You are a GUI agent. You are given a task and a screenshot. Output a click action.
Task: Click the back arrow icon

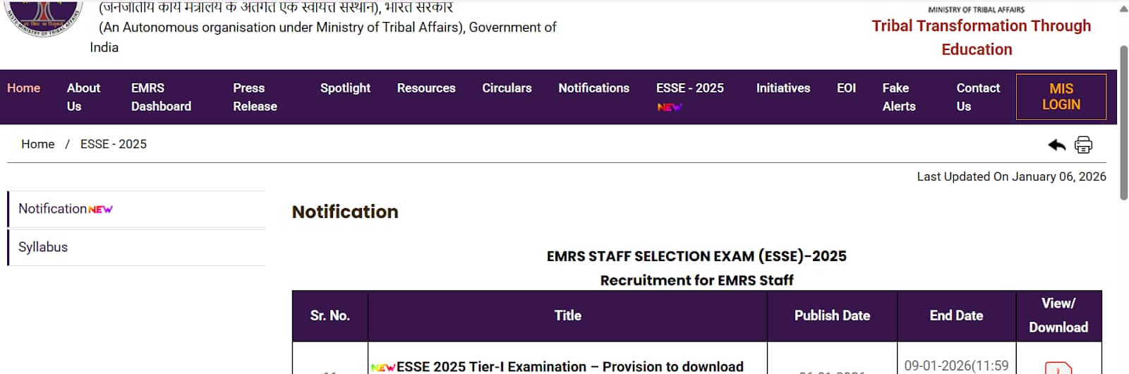pyautogui.click(x=1056, y=145)
